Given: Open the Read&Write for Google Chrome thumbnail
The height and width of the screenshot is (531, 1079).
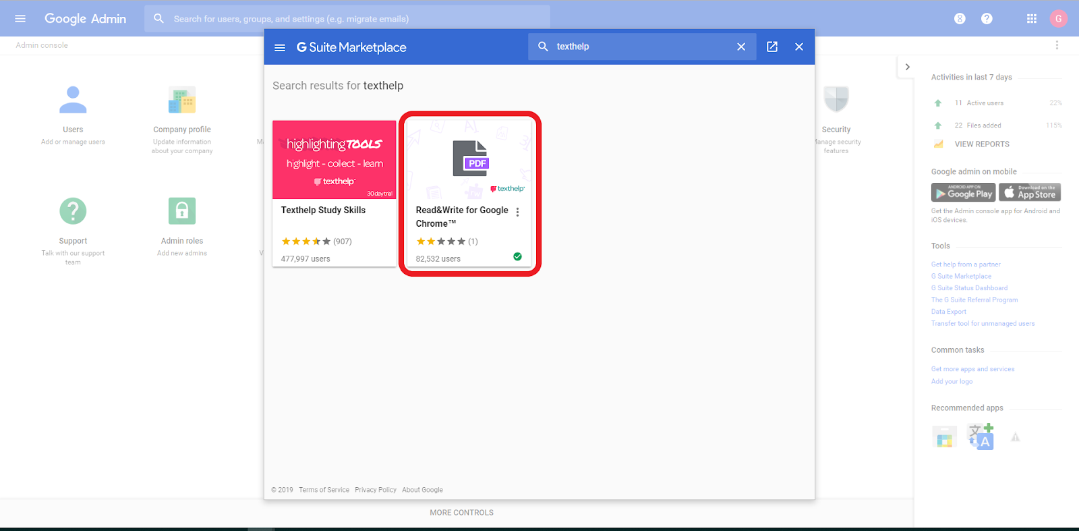Looking at the screenshot, I should (x=469, y=160).
